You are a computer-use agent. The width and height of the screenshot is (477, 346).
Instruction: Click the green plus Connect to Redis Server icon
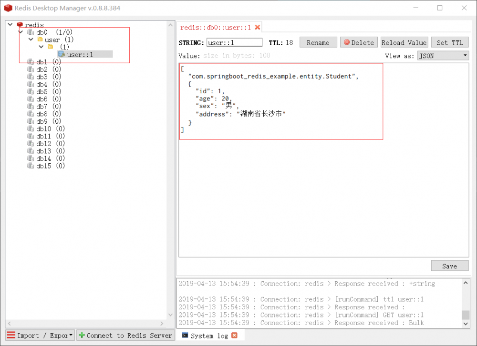[83, 336]
